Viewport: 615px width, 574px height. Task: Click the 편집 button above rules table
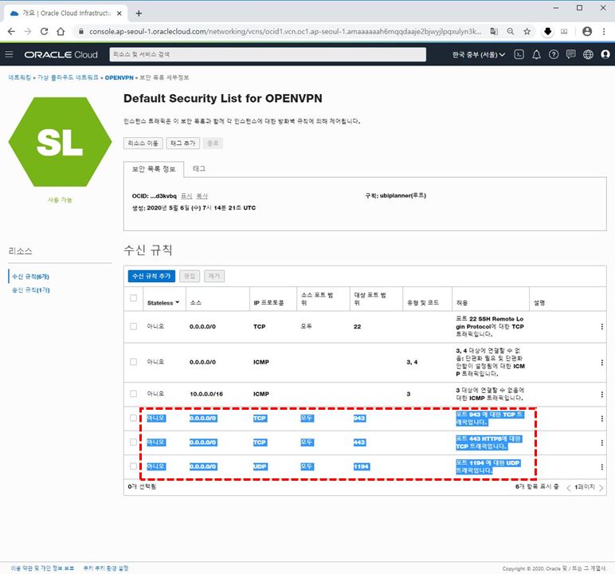point(190,276)
